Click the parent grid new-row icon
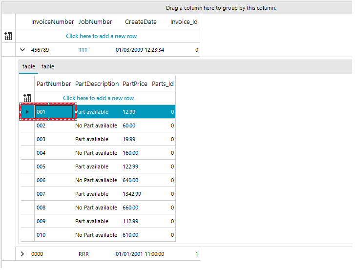Image resolution: width=355 pixels, height=271 pixels. pyautogui.click(x=8, y=36)
